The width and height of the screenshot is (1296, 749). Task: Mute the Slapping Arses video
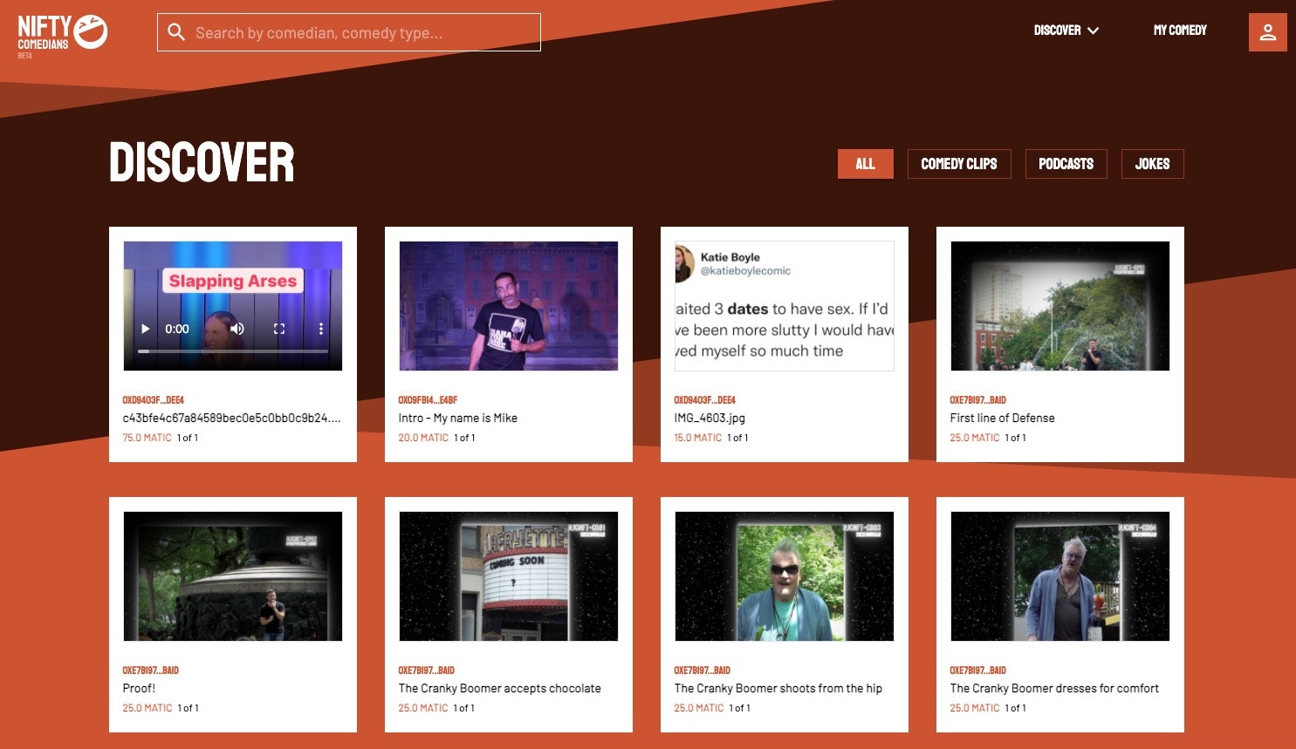(237, 329)
